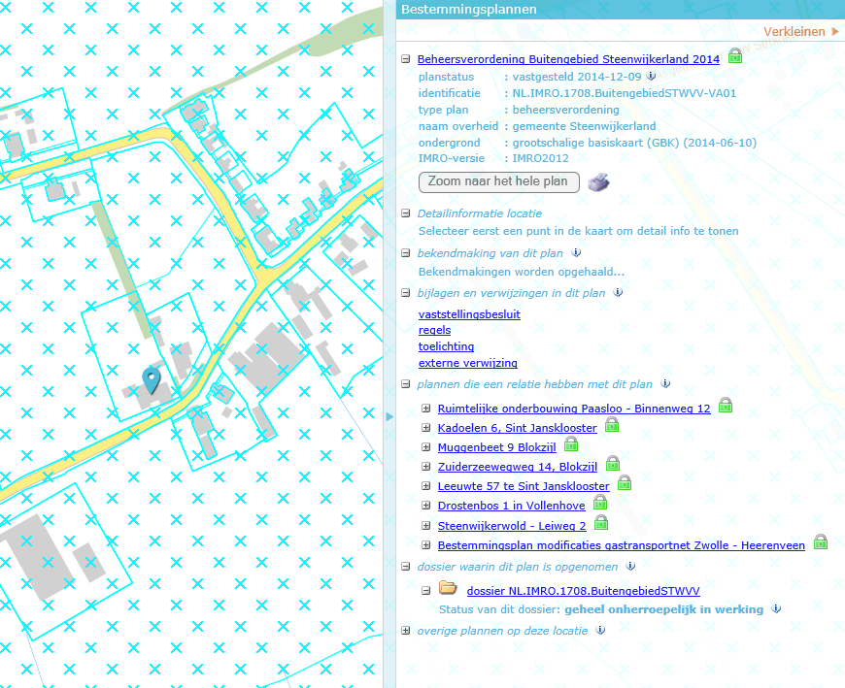Click lock icon beside Steenwijkerwold - Leiweg 2
845x688 pixels.
click(601, 522)
